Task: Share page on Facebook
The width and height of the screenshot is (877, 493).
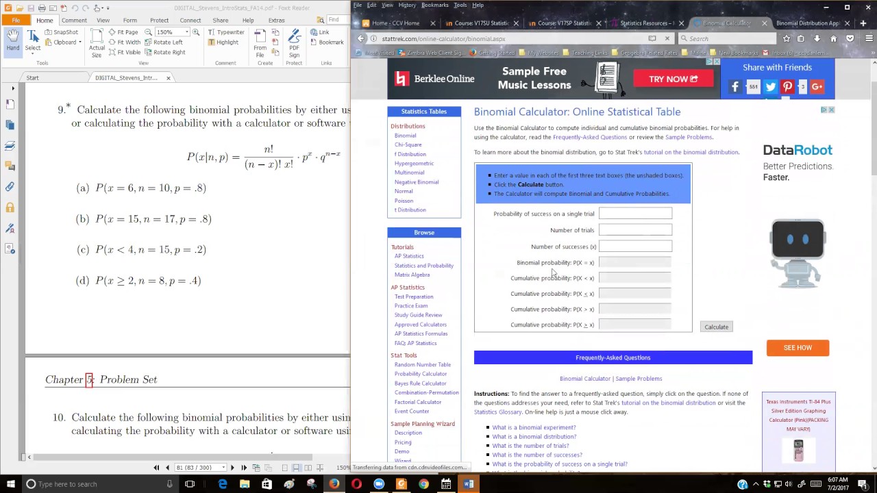Action: click(735, 87)
